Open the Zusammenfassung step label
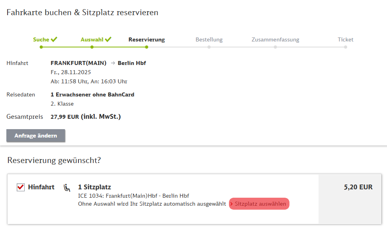Screen dimensions: 387x228 coord(275,39)
